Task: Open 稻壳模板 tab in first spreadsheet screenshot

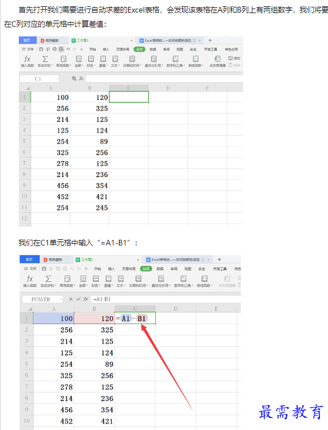Action: (52, 40)
